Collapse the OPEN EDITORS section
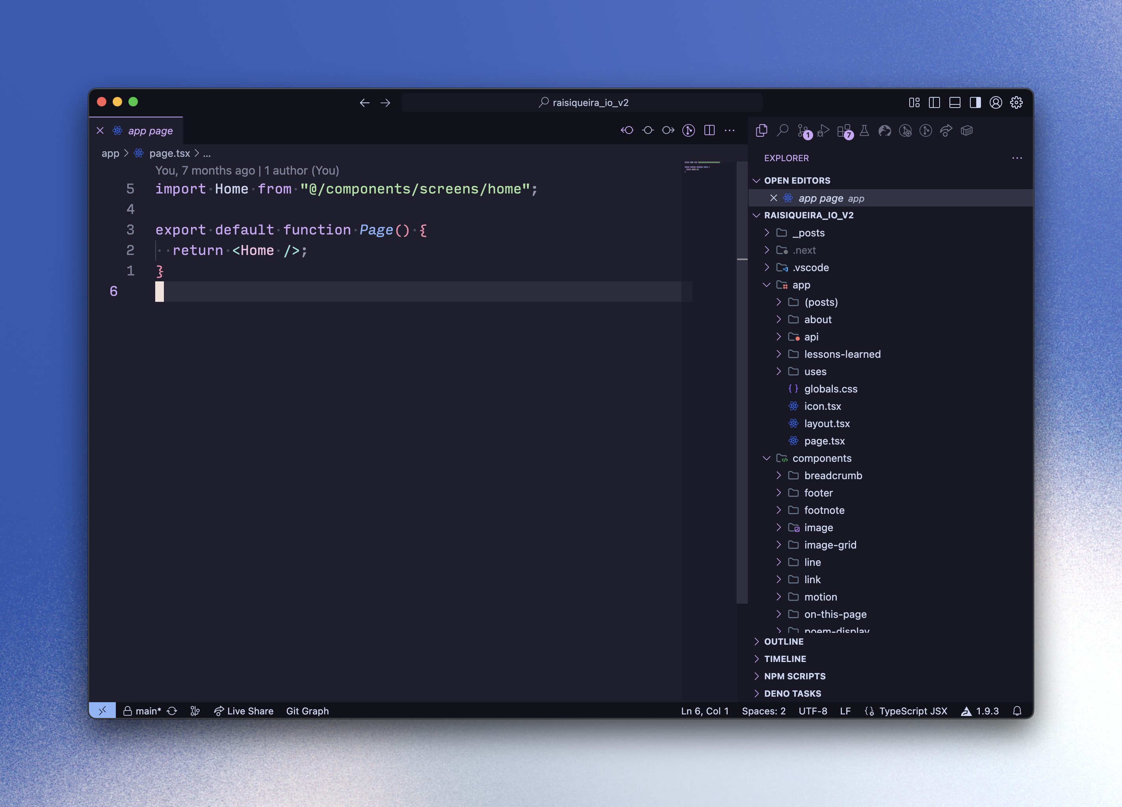1122x807 pixels. point(890,180)
